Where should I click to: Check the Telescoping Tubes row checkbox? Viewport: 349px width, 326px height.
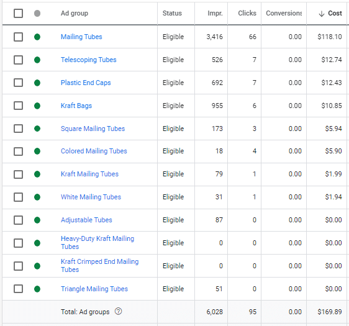18,60
